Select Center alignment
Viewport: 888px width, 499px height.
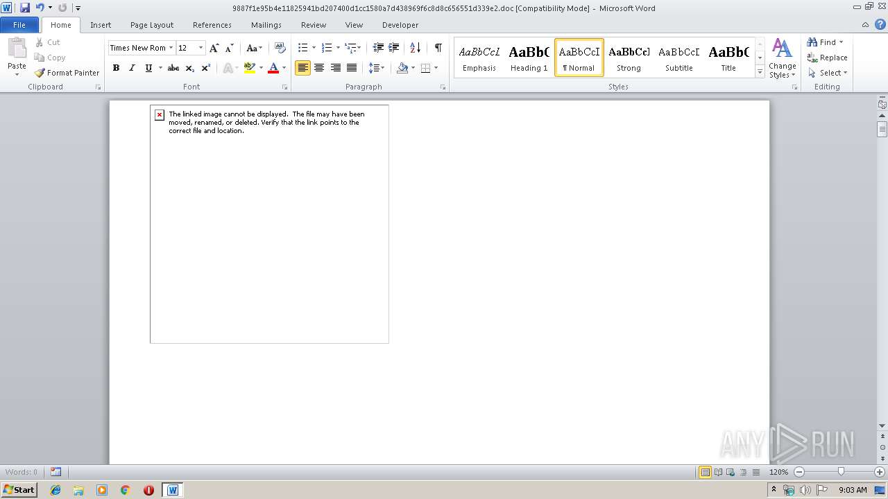[x=319, y=68]
